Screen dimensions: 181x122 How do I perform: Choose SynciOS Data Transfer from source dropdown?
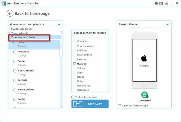pyautogui.click(x=35, y=29)
